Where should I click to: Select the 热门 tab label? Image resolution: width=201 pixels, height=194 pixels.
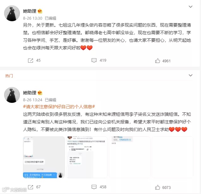point(9,76)
